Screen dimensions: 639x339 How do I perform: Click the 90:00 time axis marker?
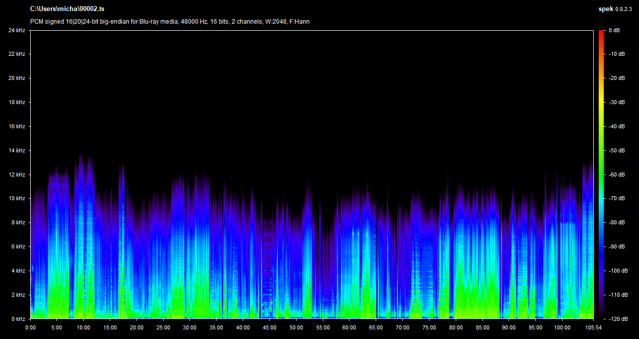pos(509,327)
